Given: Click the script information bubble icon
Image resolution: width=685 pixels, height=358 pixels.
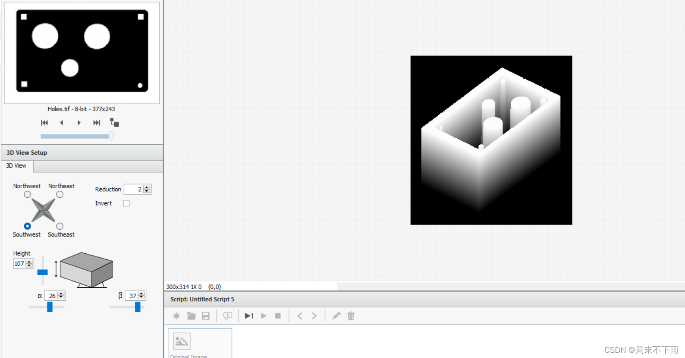Looking at the screenshot, I should [x=228, y=316].
